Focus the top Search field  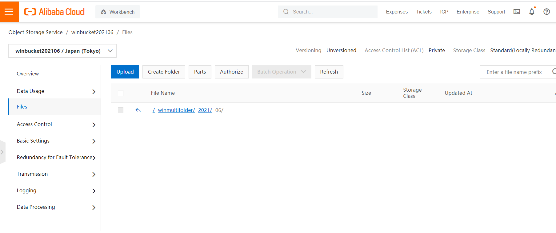click(327, 12)
